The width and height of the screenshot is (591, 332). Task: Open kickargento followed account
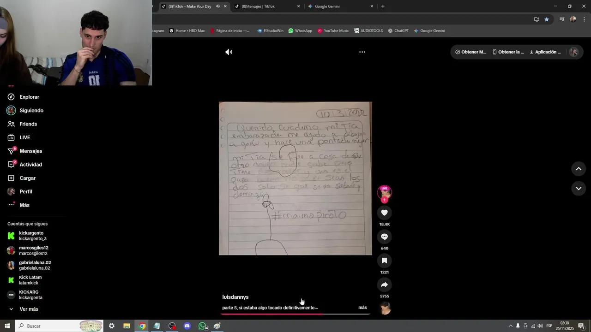point(32,236)
